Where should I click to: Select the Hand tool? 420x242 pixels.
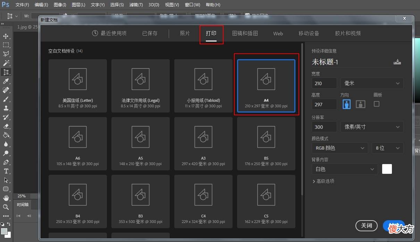tap(6, 198)
